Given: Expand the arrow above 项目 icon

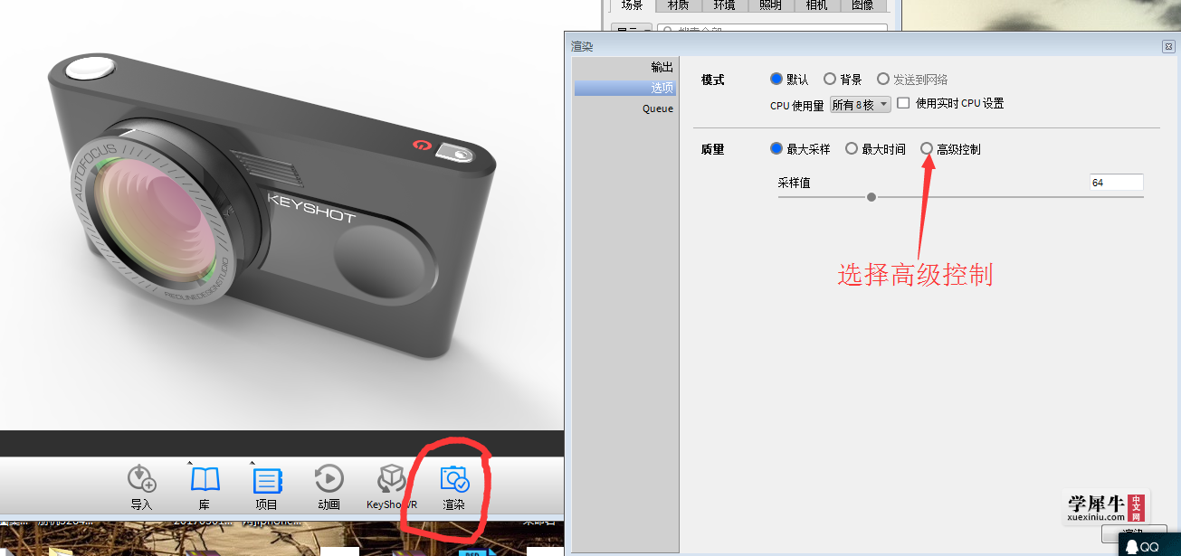Looking at the screenshot, I should pos(253,462).
